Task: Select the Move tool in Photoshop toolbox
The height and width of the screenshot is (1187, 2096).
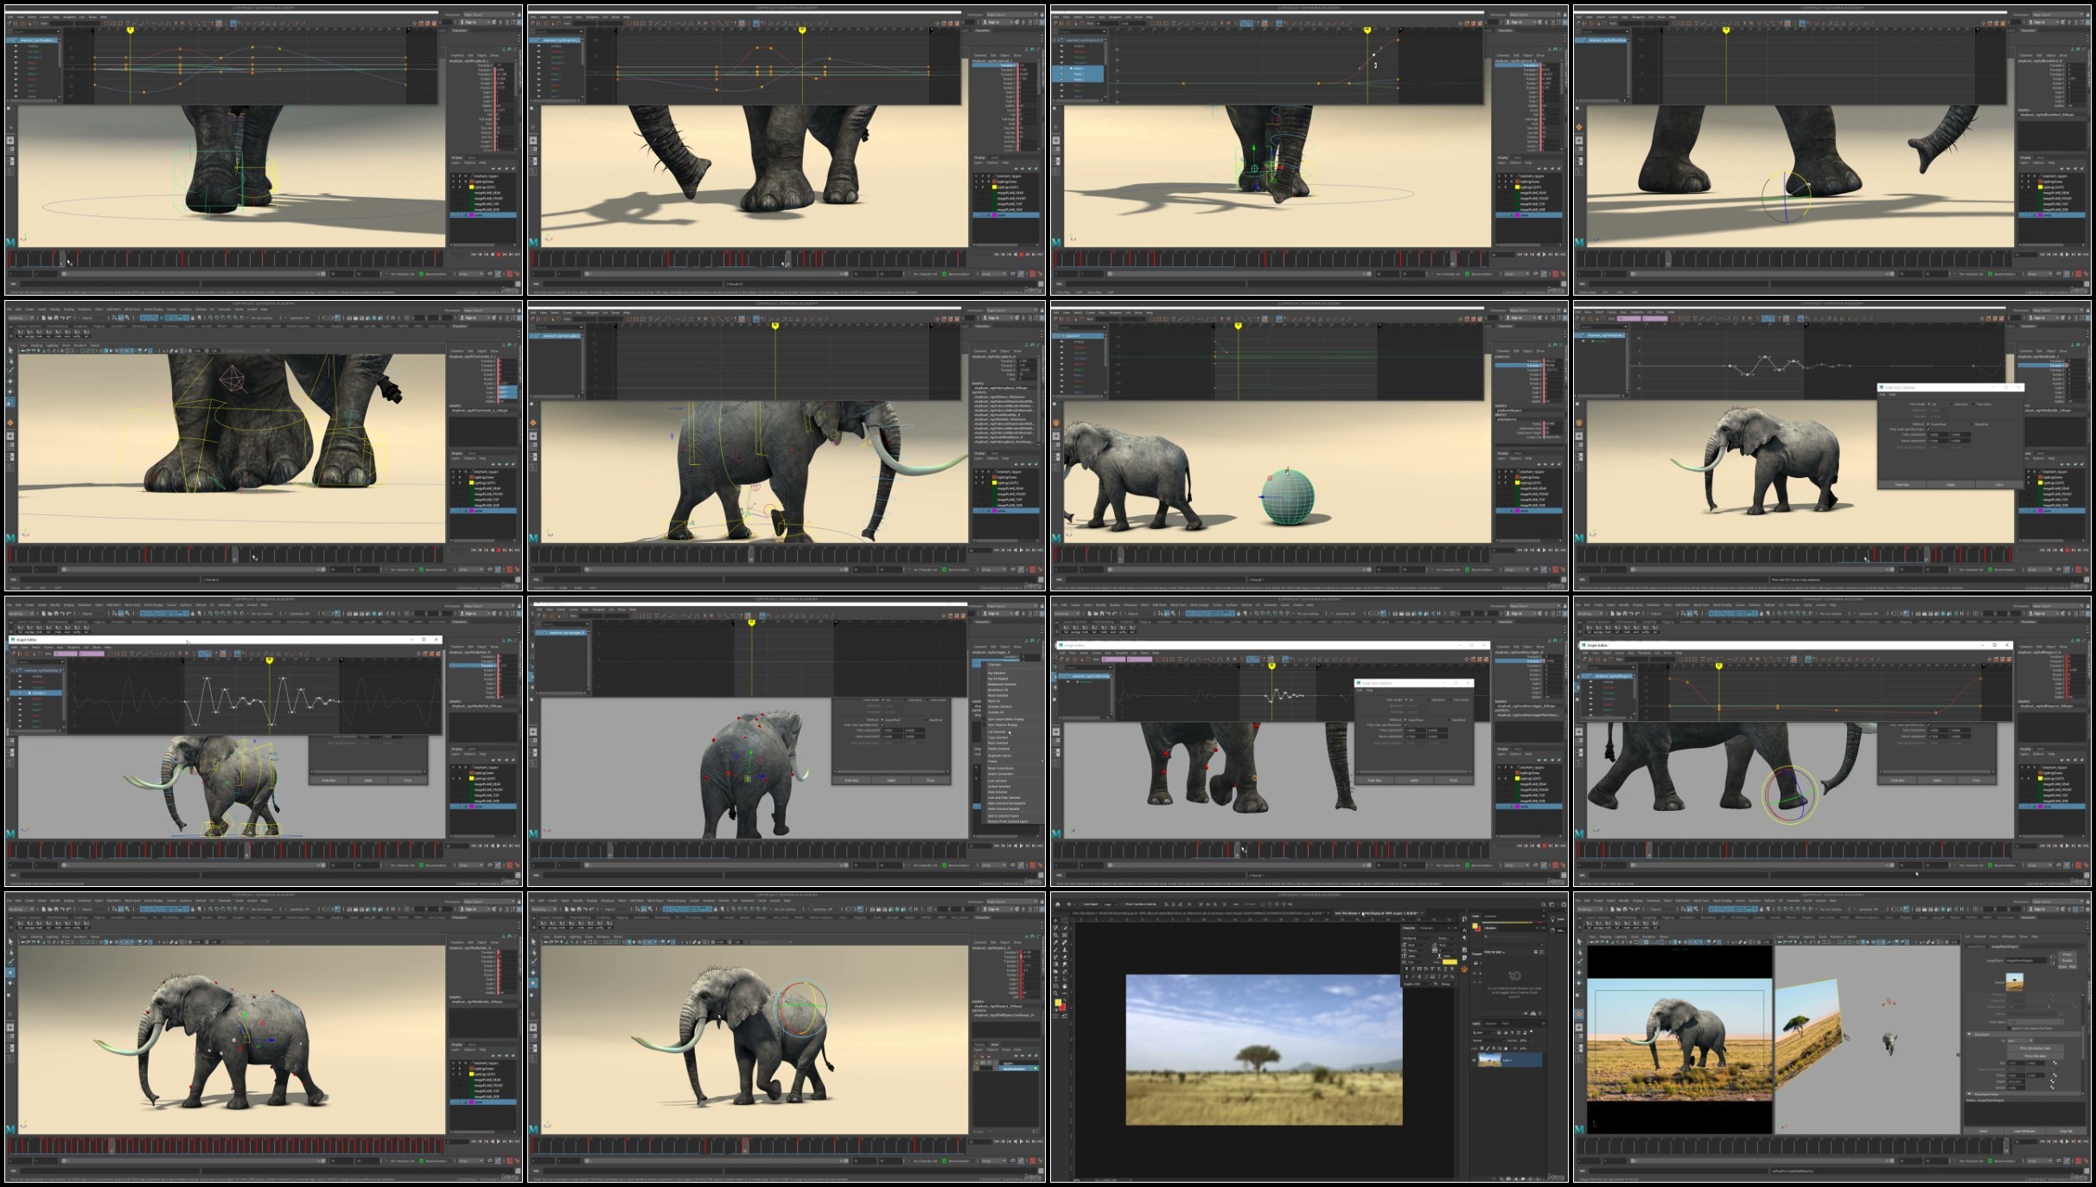Action: pos(1055,921)
